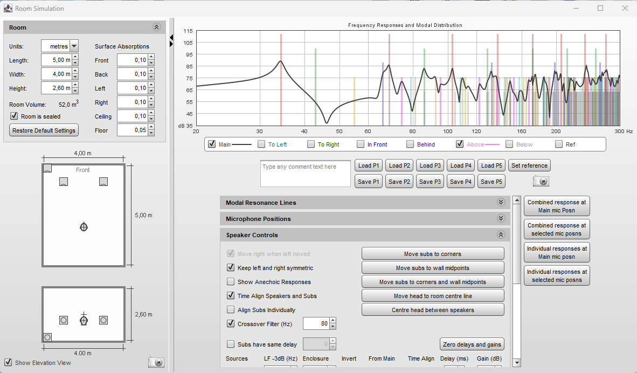Select the subwoofer in the elevation view

point(47,337)
